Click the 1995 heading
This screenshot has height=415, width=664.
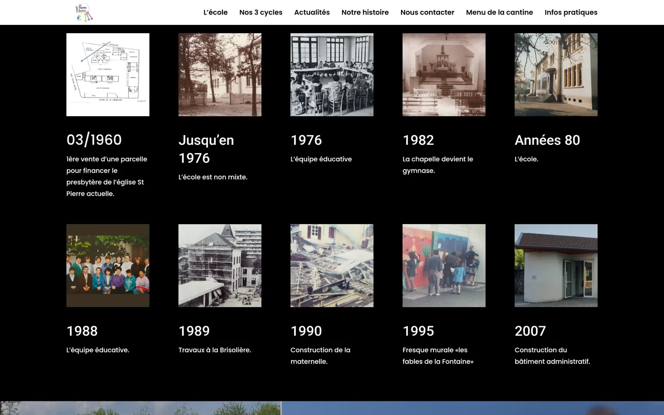[x=418, y=331]
